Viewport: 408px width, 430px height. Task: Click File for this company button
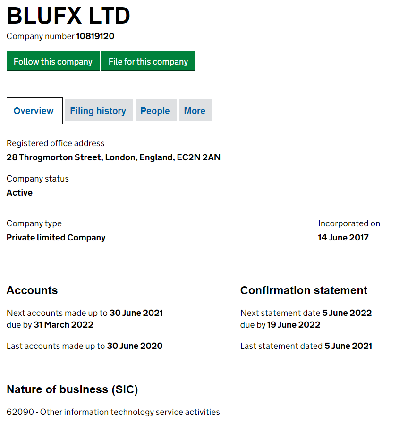pos(148,61)
